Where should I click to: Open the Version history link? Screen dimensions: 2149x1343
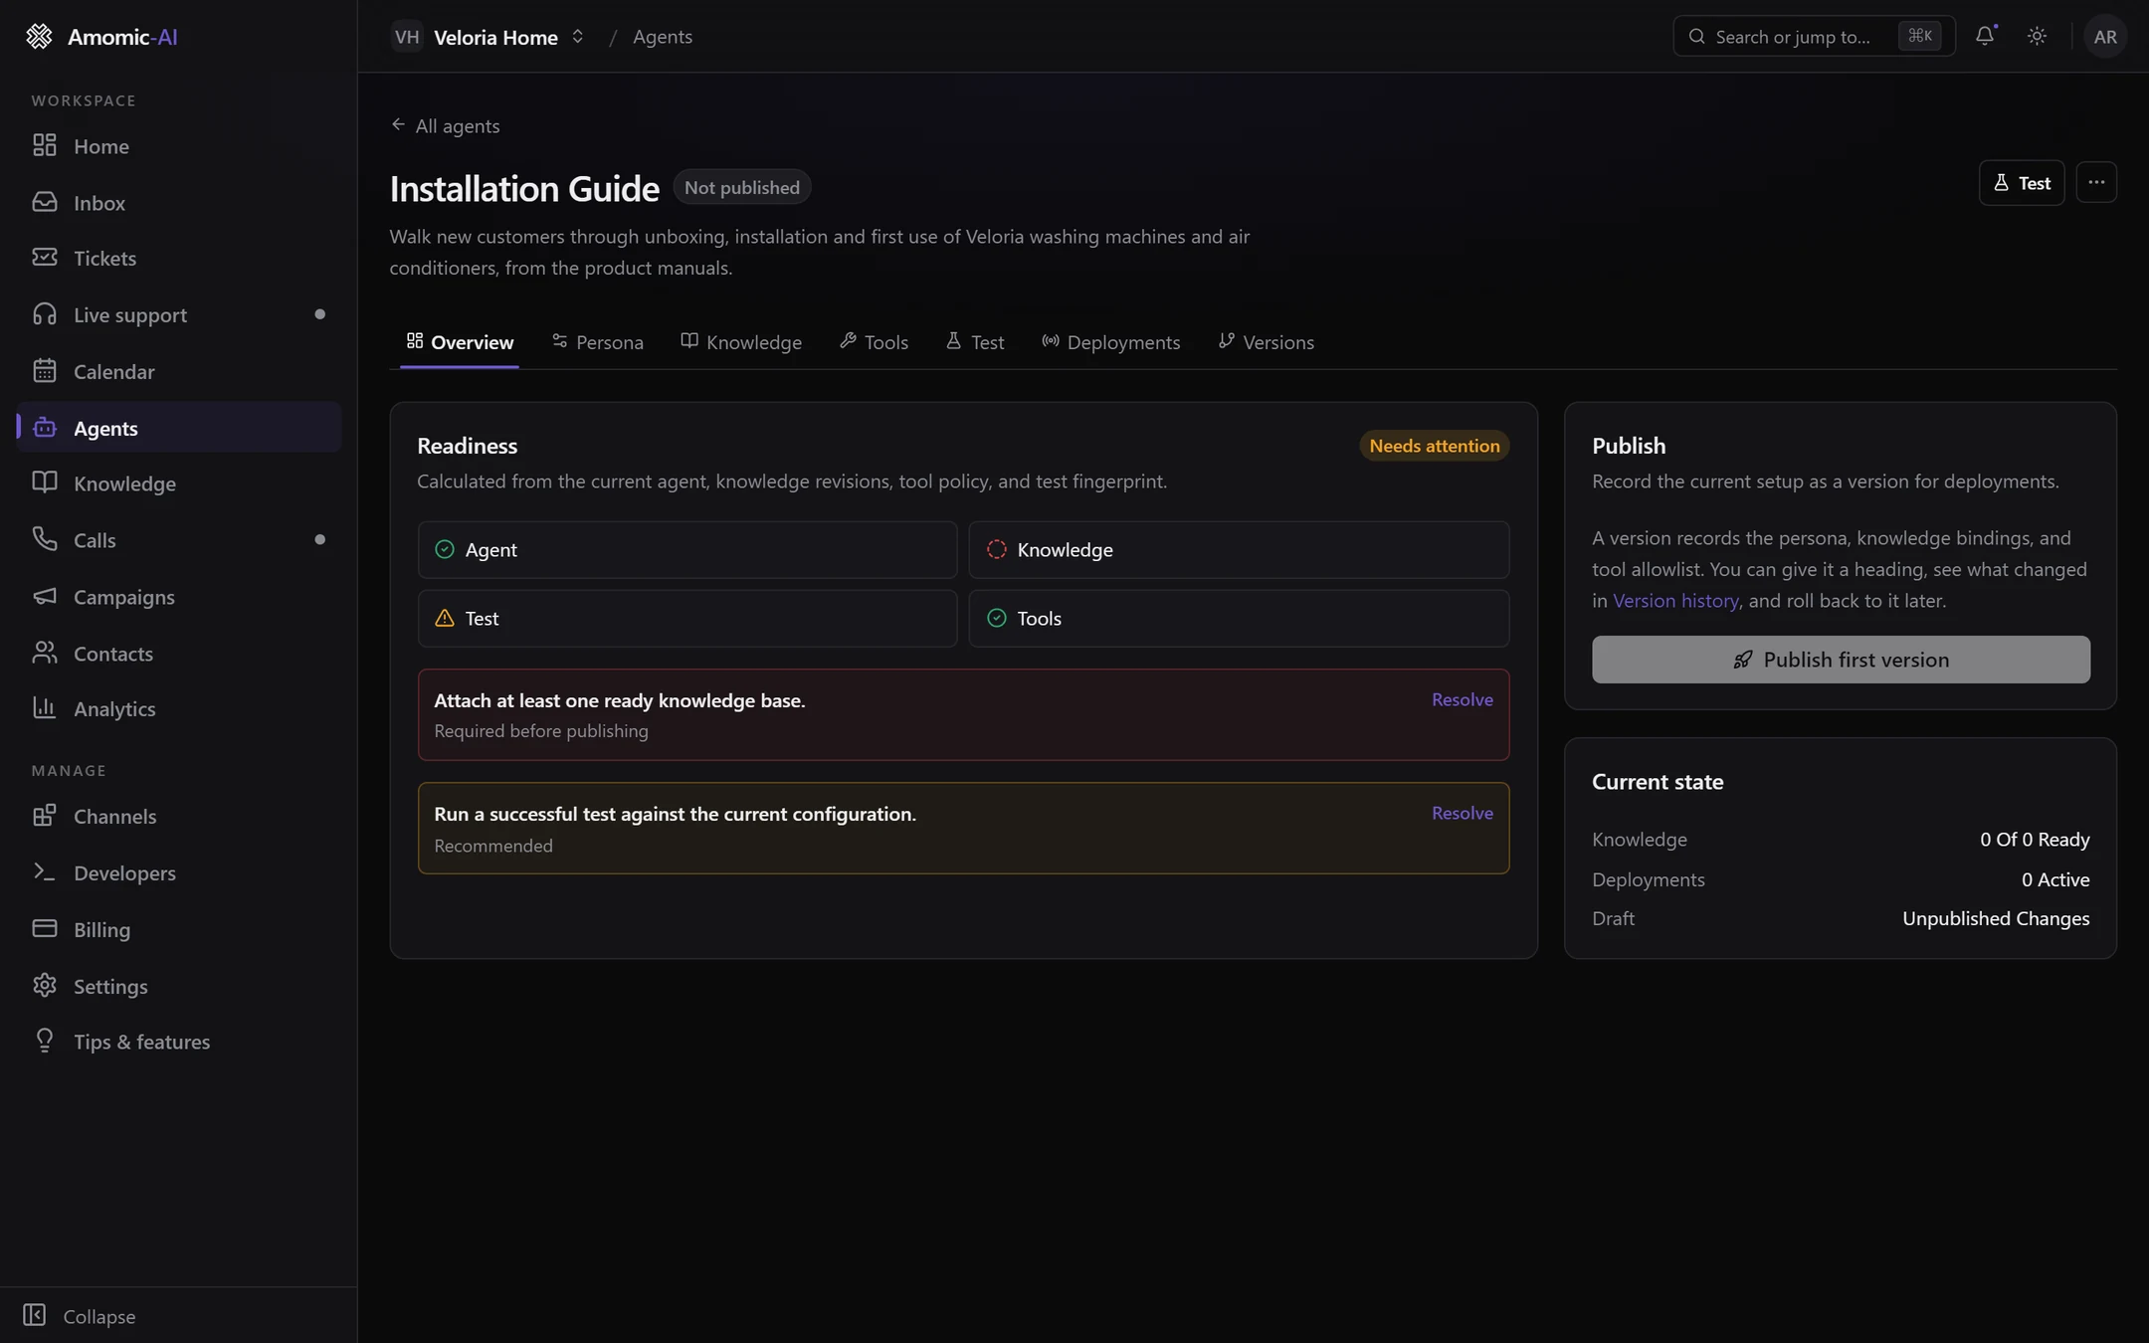tap(1675, 601)
